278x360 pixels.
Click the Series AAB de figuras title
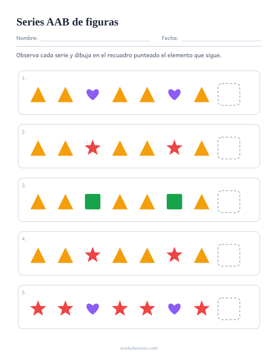[x=67, y=22]
